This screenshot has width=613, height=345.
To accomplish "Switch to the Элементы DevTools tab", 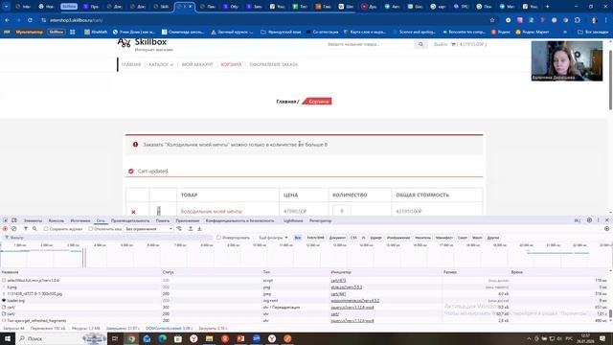I will (x=33, y=220).
